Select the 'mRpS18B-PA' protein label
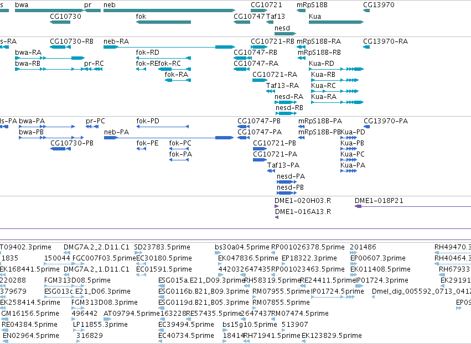The image size is (471, 344). click(x=320, y=121)
